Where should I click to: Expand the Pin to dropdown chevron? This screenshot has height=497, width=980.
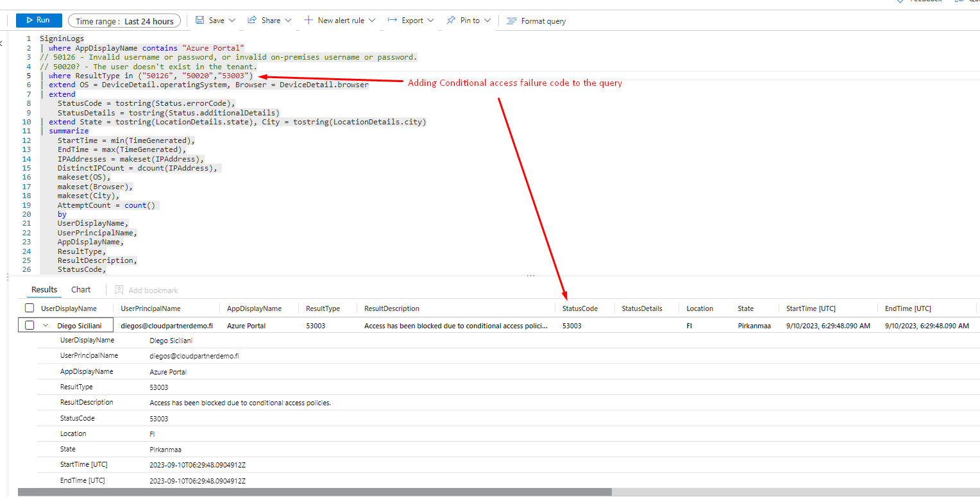point(487,21)
